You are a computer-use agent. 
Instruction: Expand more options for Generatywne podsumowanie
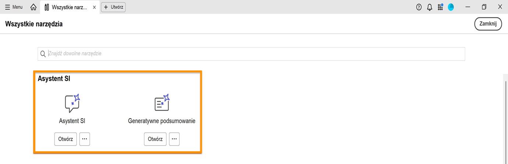[x=174, y=139]
